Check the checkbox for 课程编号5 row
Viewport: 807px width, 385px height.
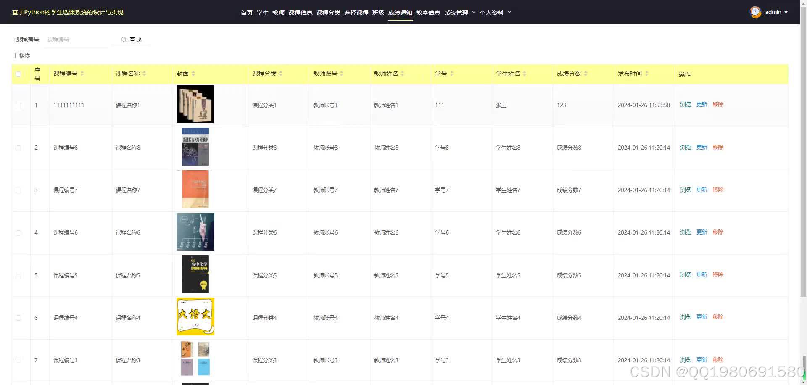18,275
